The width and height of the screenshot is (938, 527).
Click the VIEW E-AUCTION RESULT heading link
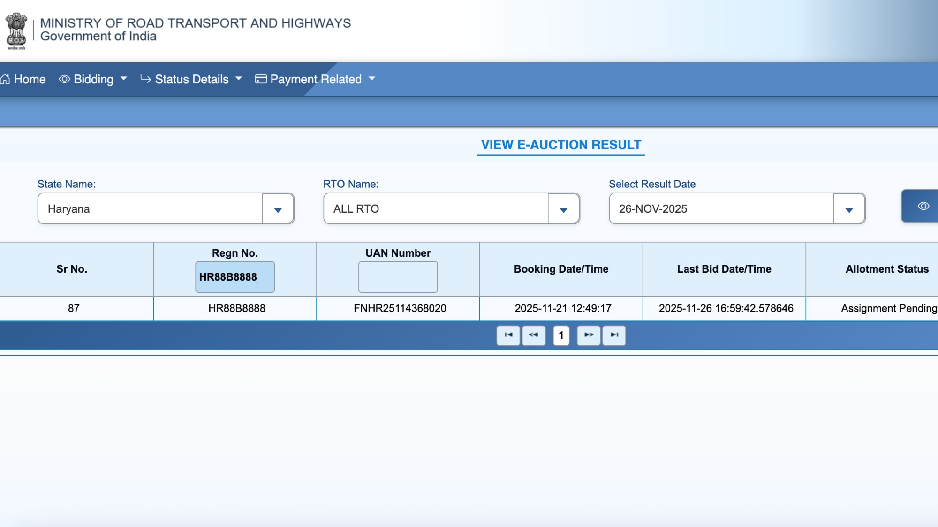click(x=561, y=145)
